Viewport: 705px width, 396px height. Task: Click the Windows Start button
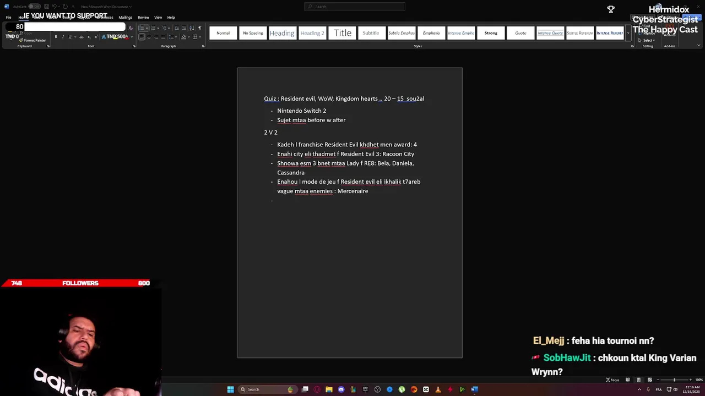click(x=230, y=389)
